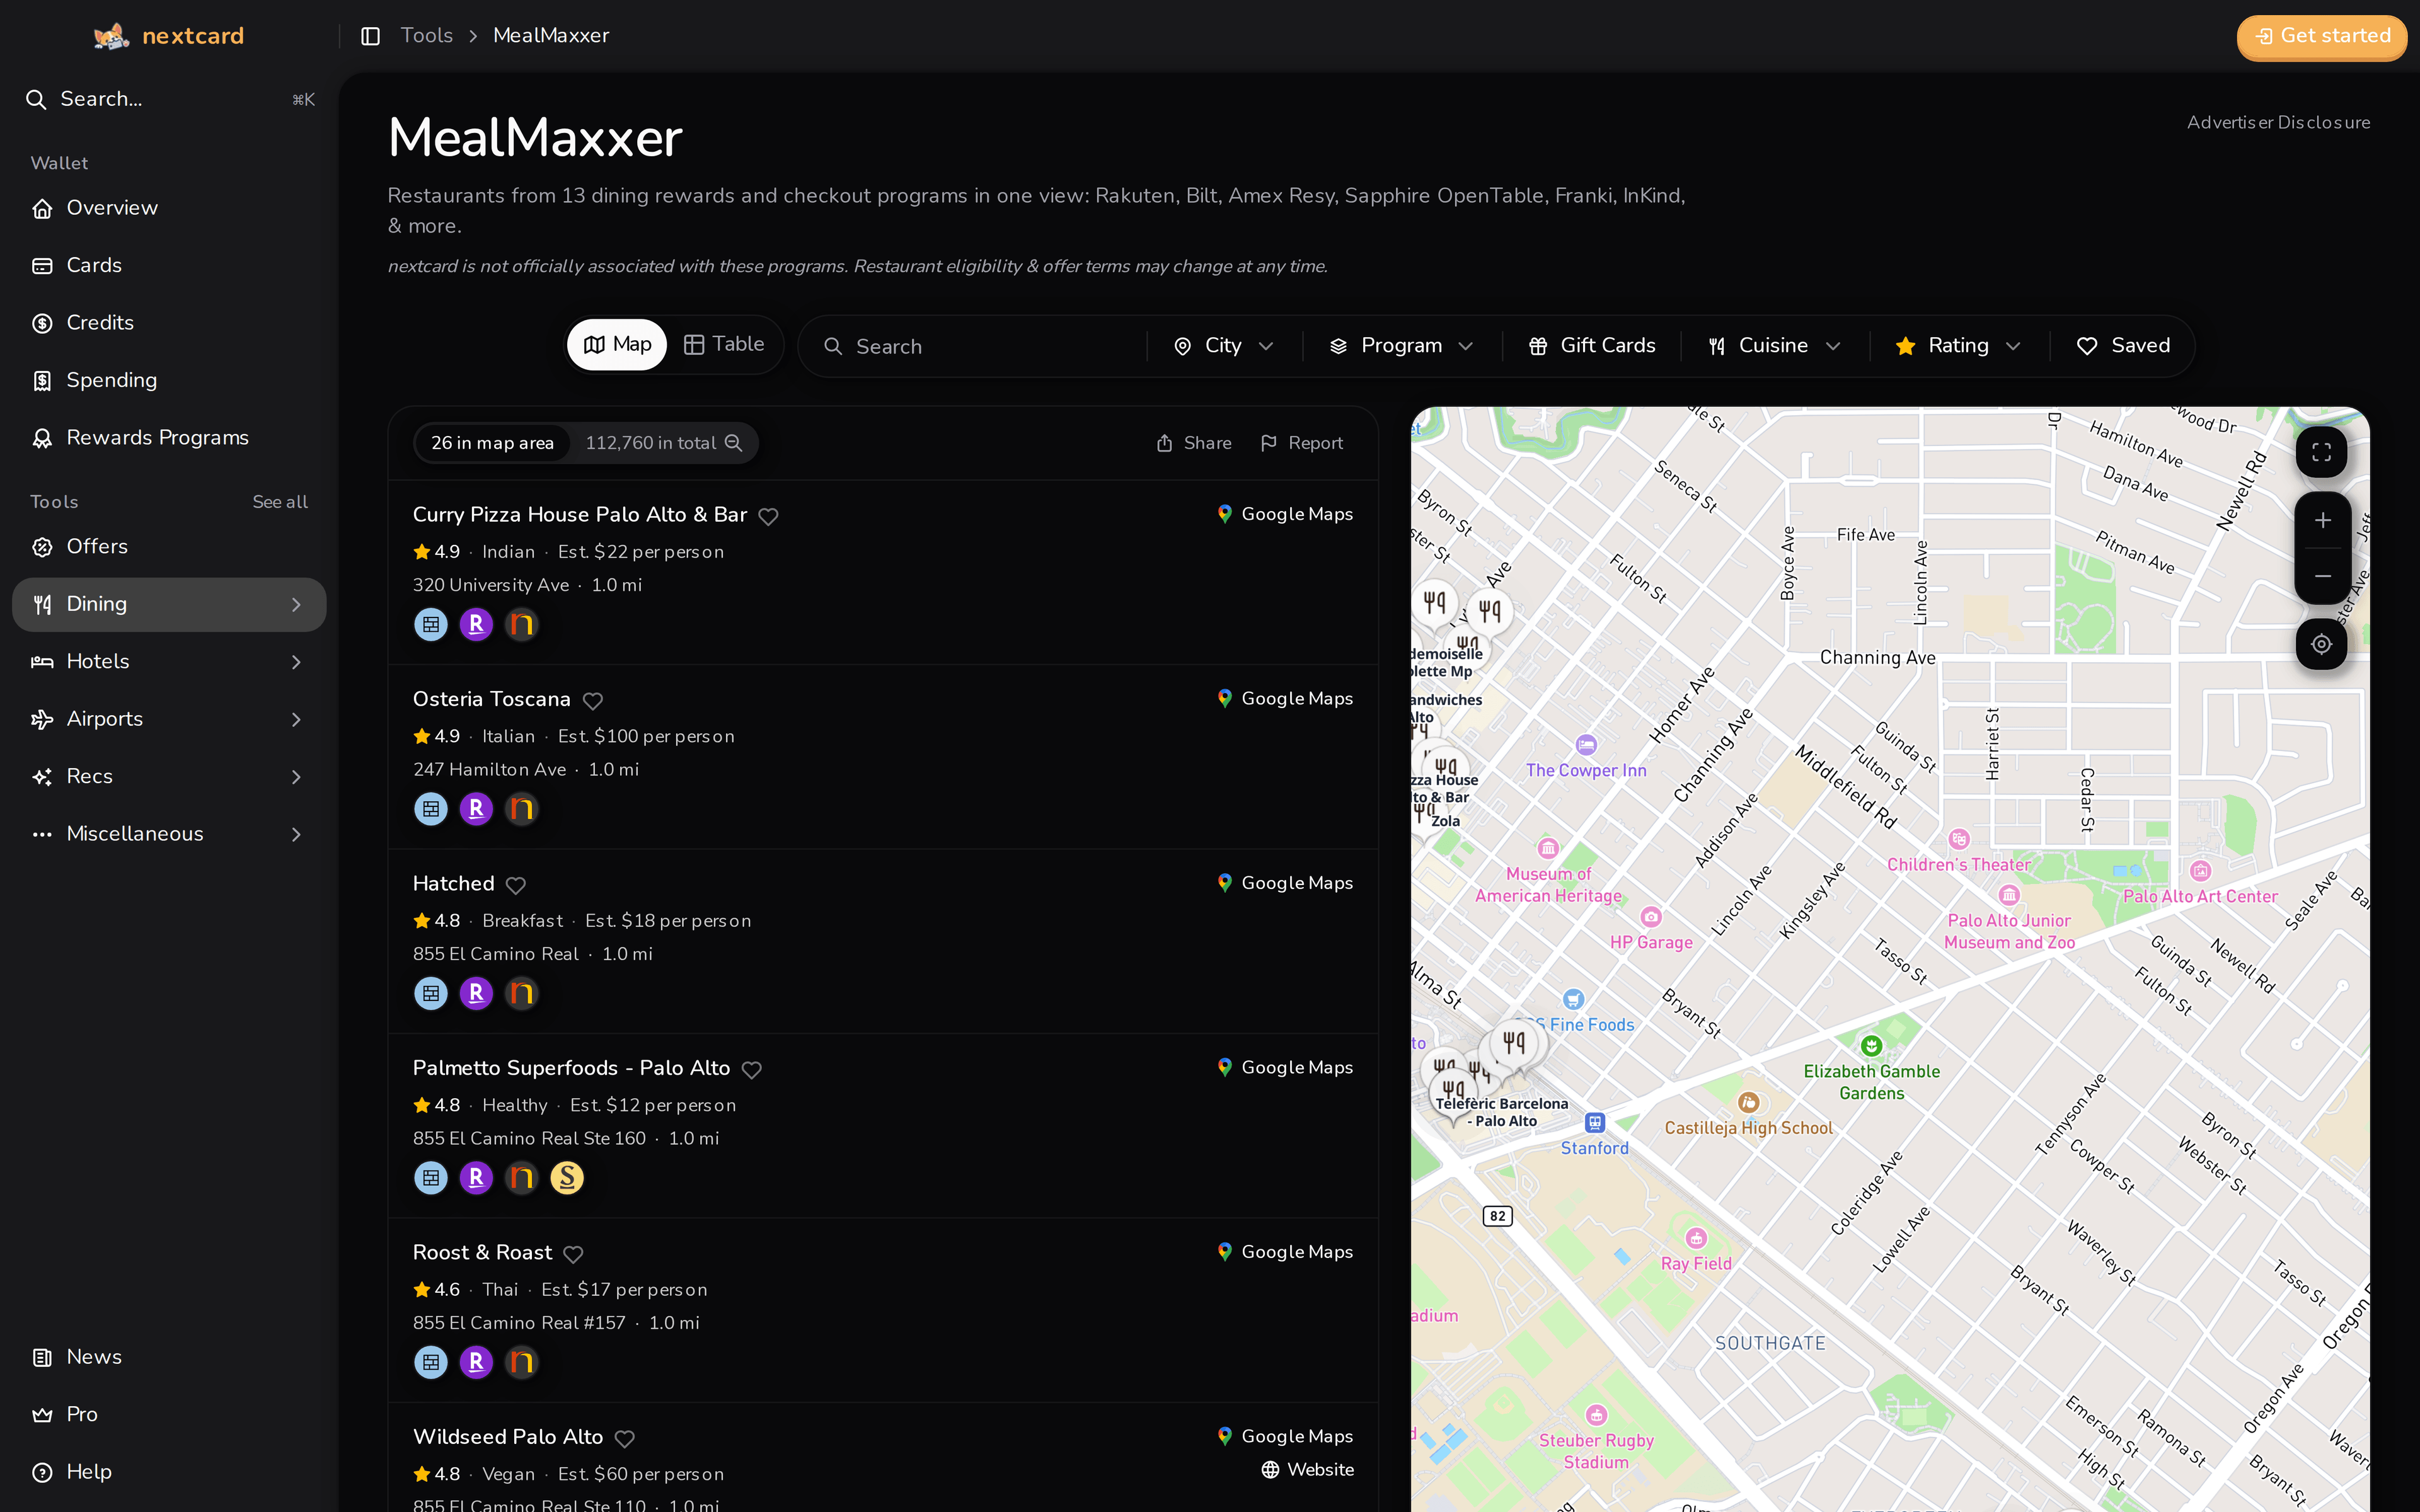Click the map fullscreen icon
2420x1512 pixels.
point(2321,452)
